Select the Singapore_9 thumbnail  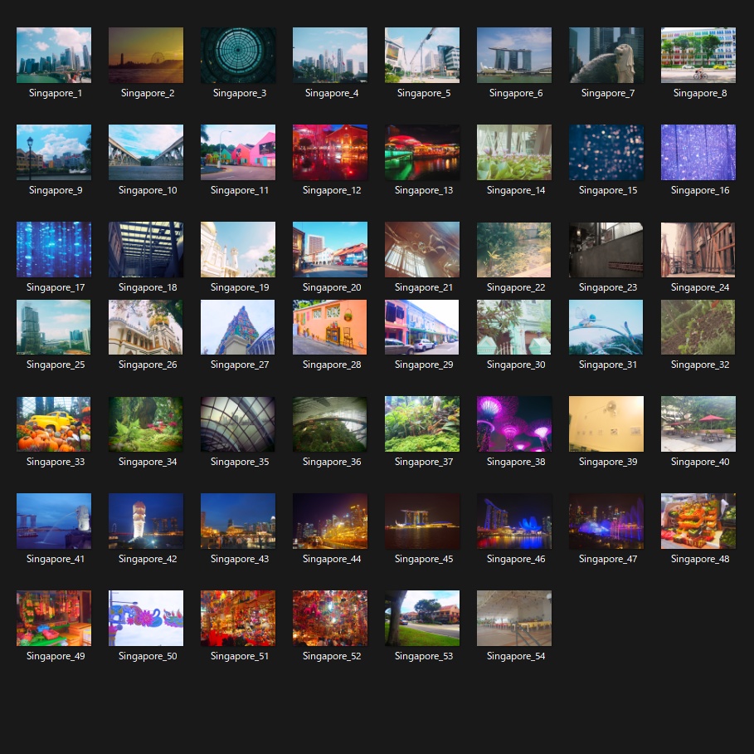(x=54, y=152)
